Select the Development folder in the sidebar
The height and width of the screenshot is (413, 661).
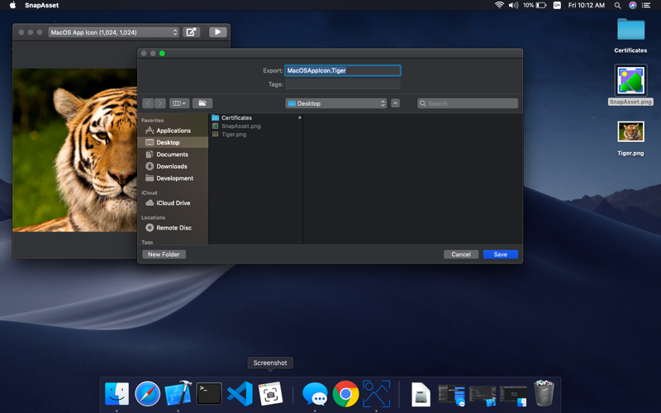[x=173, y=178]
